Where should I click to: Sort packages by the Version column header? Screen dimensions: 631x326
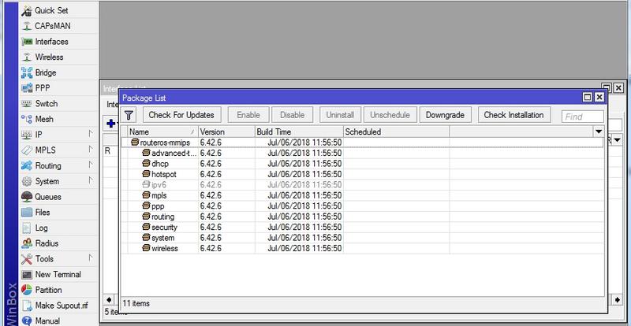click(226, 132)
